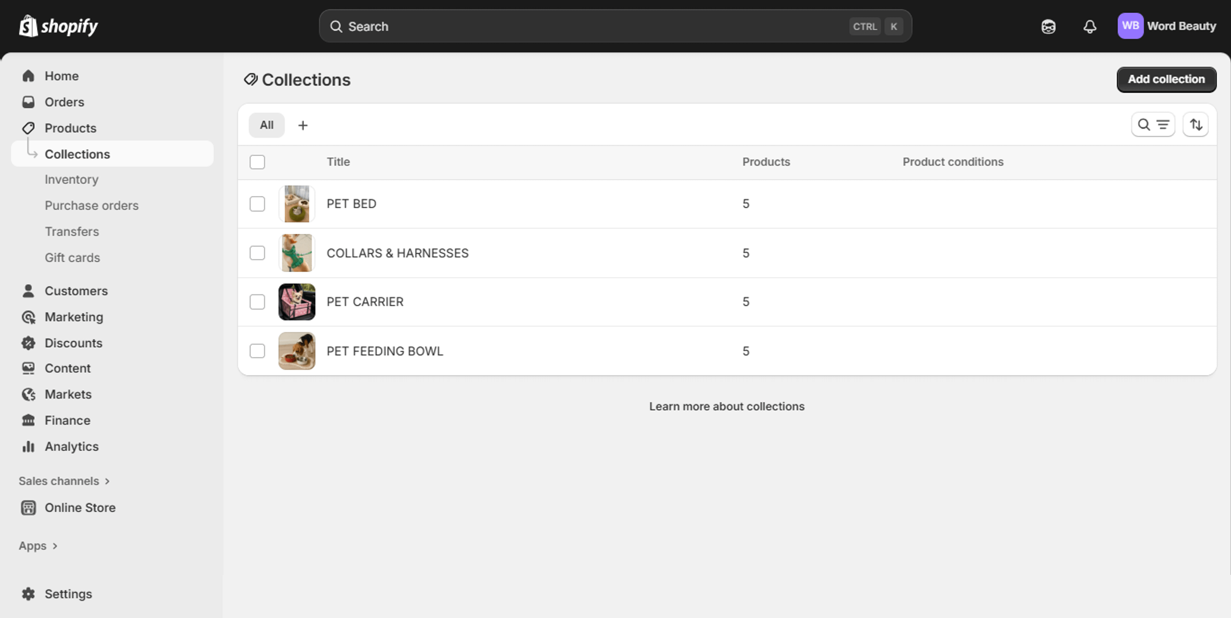Sort by the Products column header

click(x=766, y=162)
